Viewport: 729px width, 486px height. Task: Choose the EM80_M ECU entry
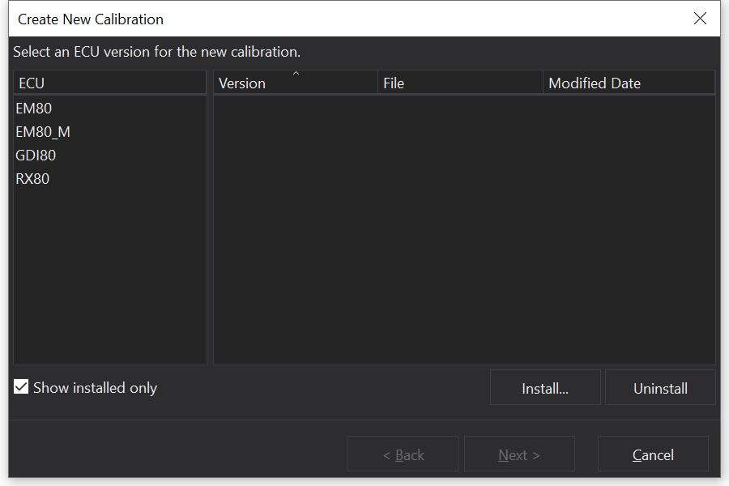click(43, 132)
